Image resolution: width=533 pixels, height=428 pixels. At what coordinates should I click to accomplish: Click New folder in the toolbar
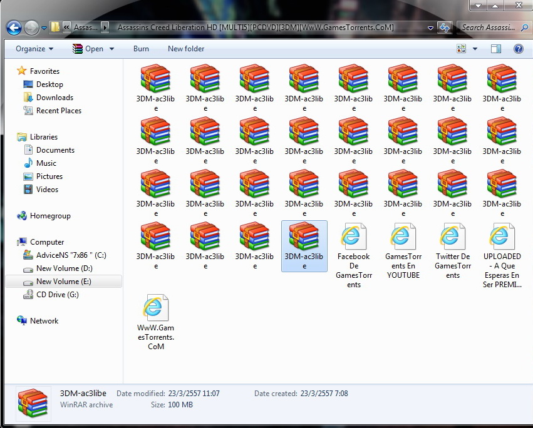[x=186, y=49]
